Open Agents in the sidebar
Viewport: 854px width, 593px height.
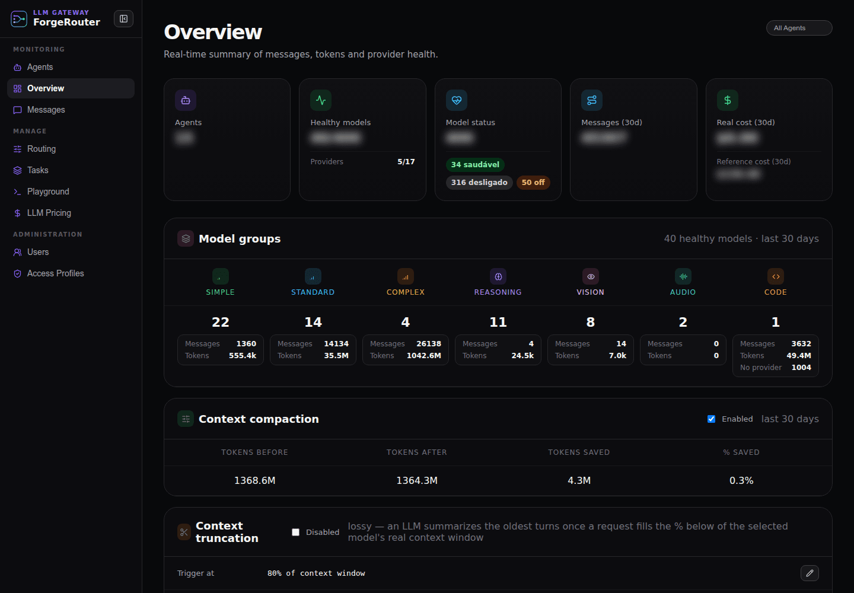point(71,67)
